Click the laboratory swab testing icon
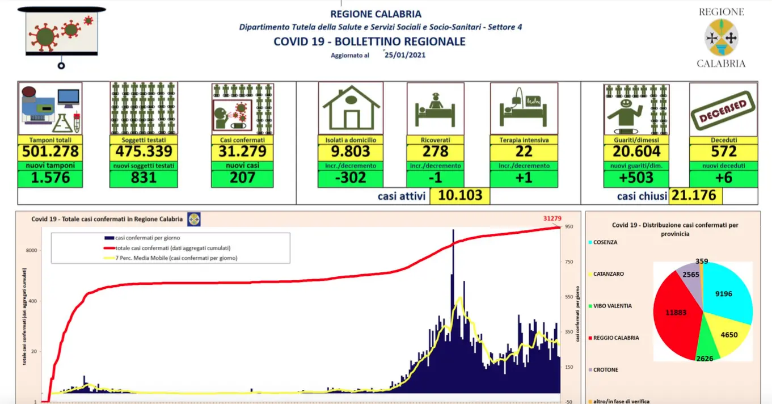 click(50, 108)
